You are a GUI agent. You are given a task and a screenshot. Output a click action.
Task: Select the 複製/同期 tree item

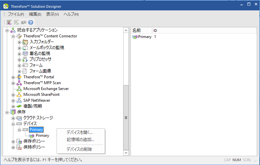point(33,106)
